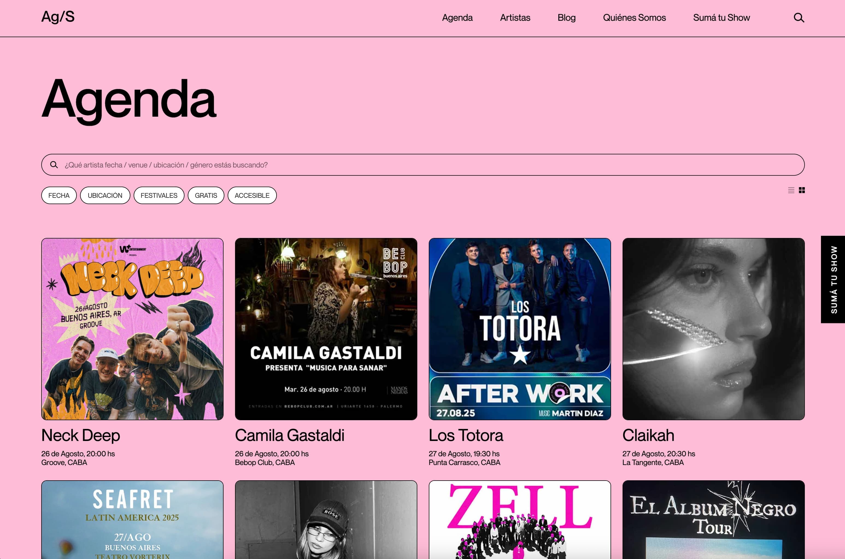Open the Blog menu link
This screenshot has height=559, width=845.
(567, 17)
